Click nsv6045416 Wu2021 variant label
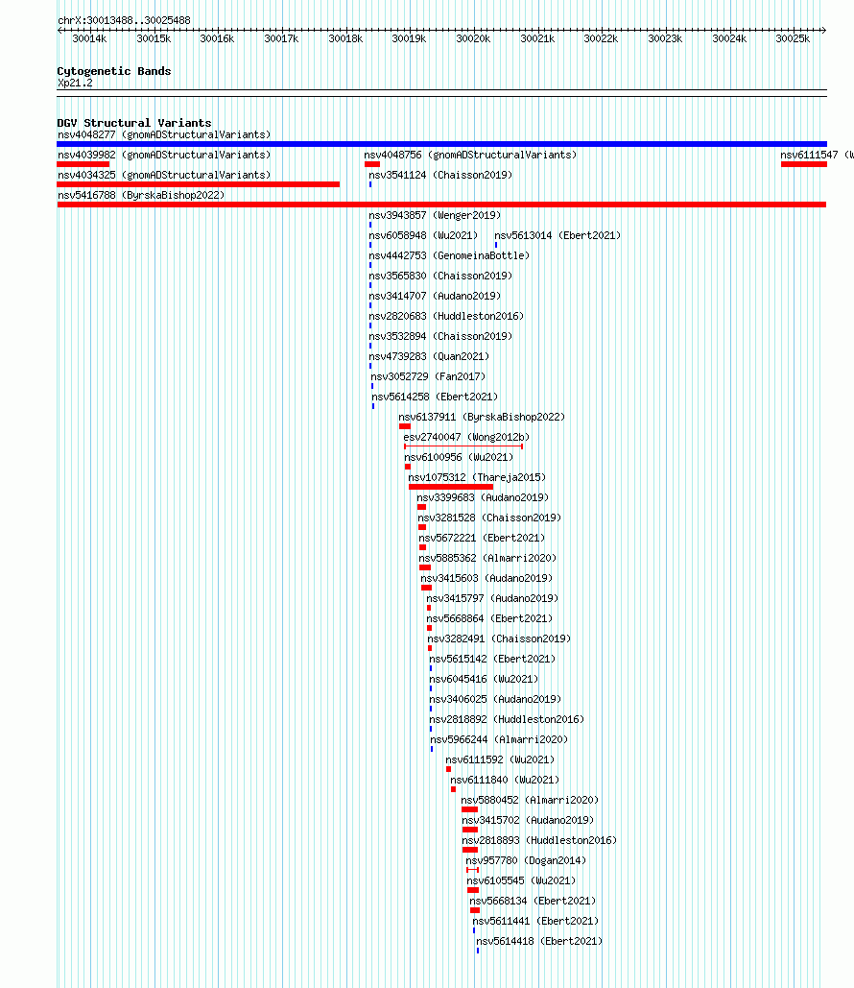 pos(484,679)
